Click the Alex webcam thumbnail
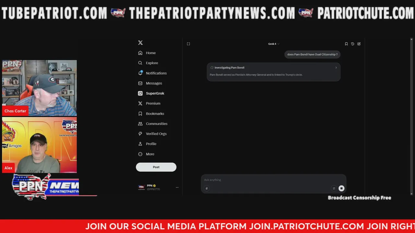This screenshot has width=415, height=233. coord(40,145)
